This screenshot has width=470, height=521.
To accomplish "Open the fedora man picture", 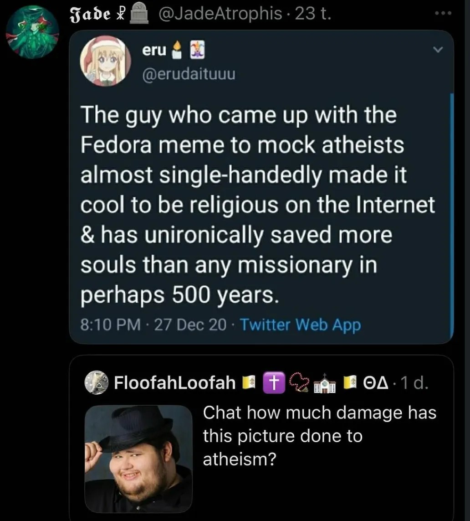I will [138, 459].
